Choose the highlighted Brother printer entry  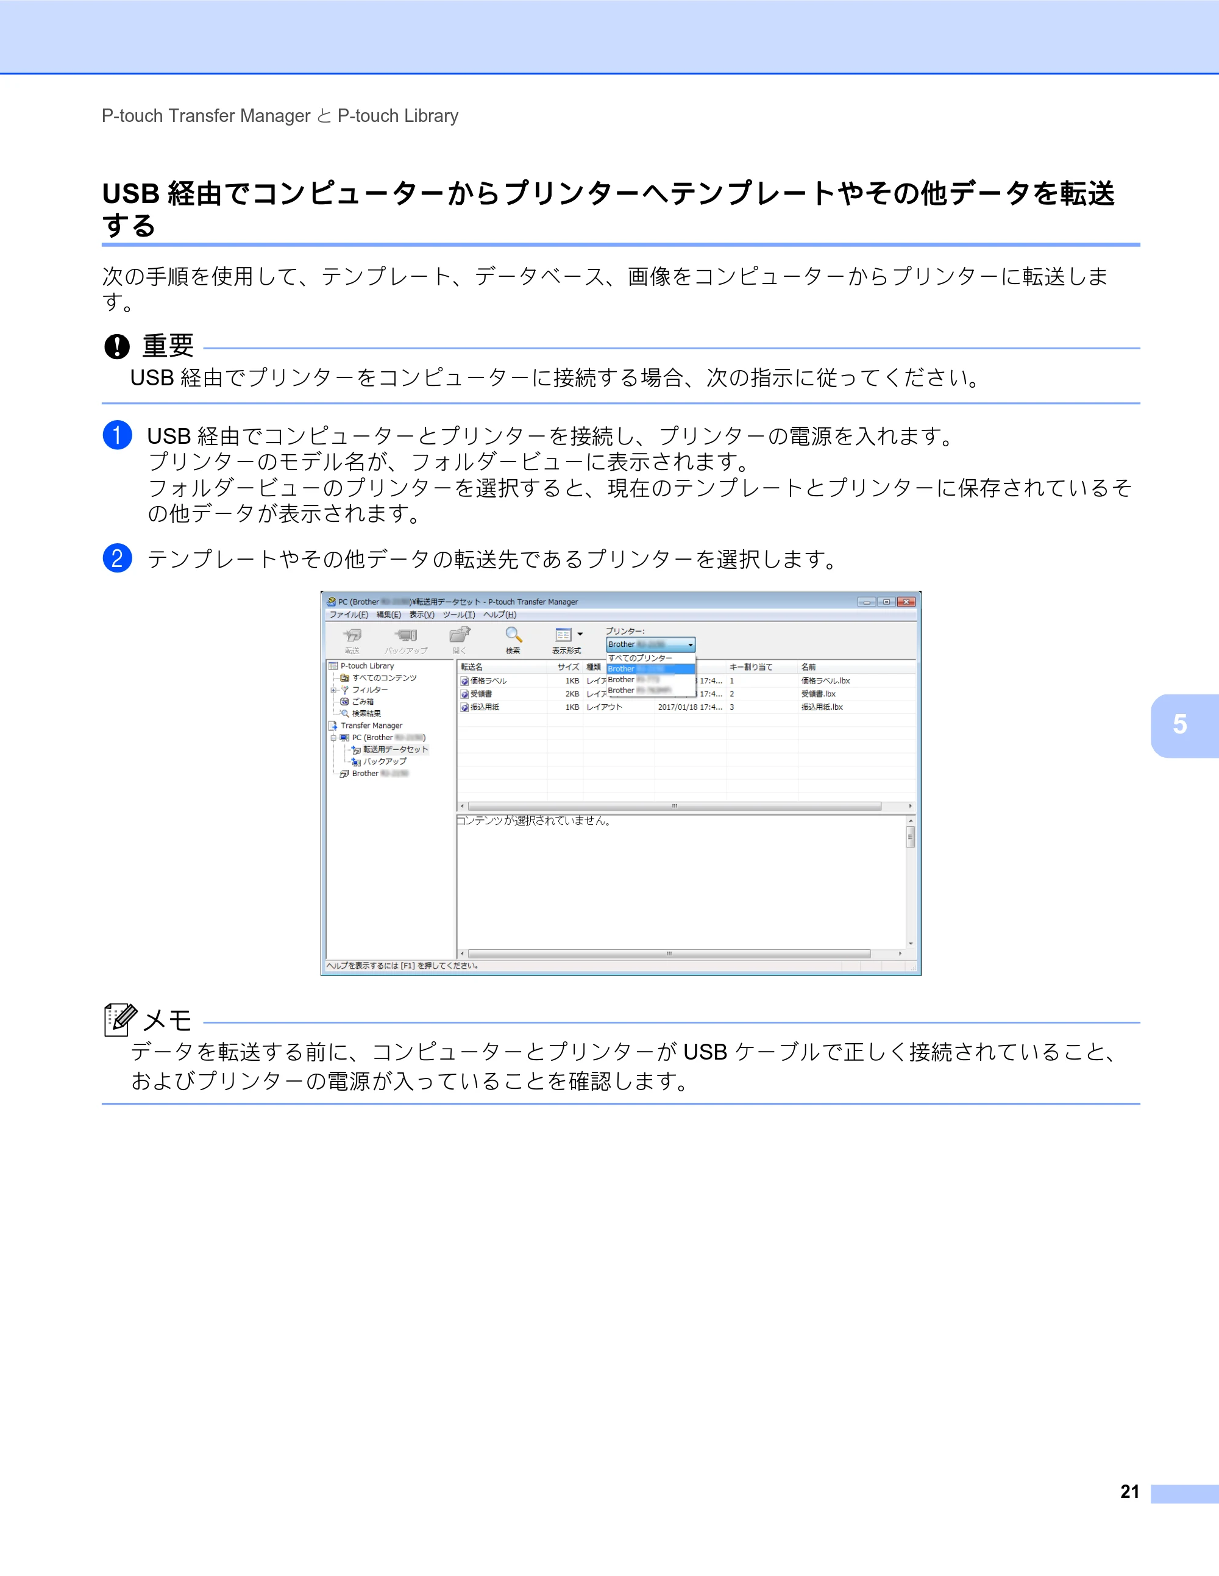(x=650, y=669)
